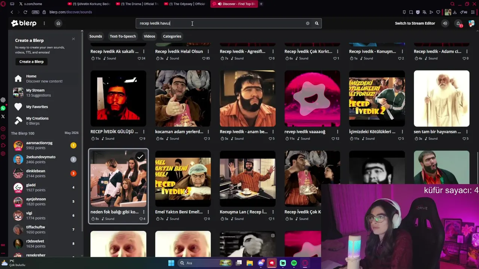Open options for kocaman adam yerlerd...

coord(208,132)
